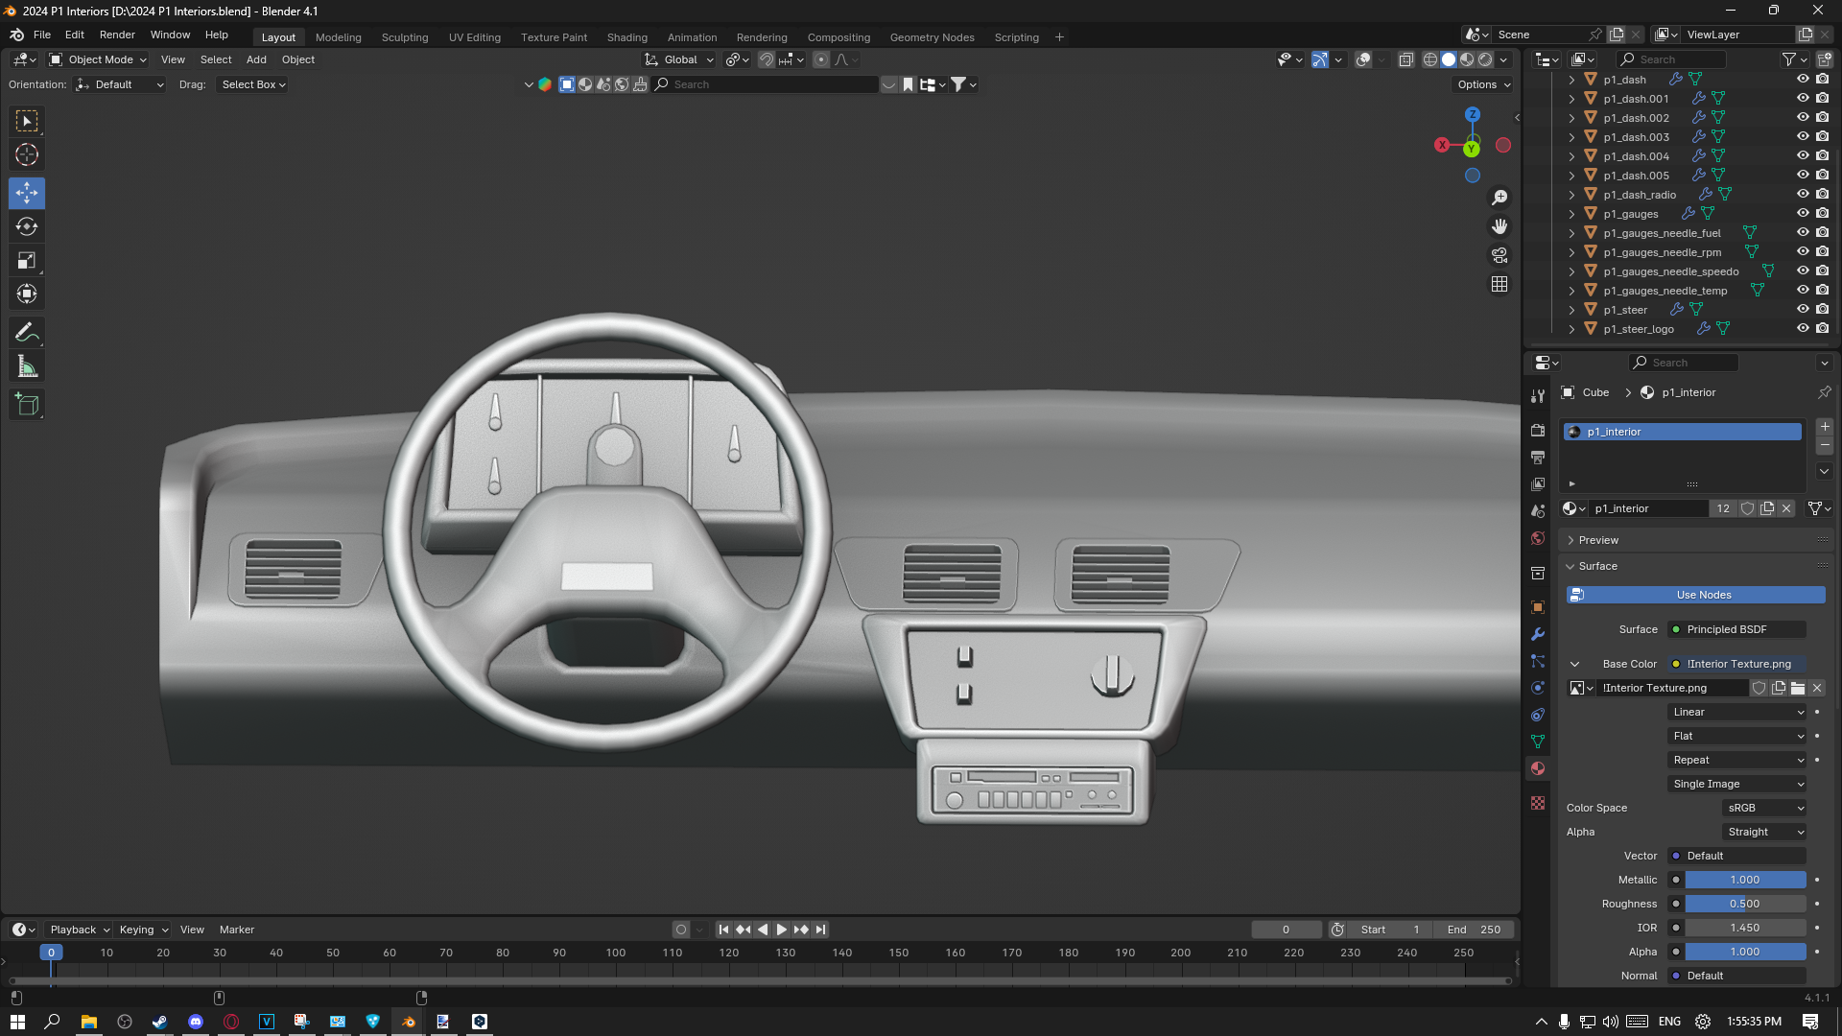Viewport: 1842px width, 1036px height.
Task: Open the Render properties tab
Action: (1538, 431)
